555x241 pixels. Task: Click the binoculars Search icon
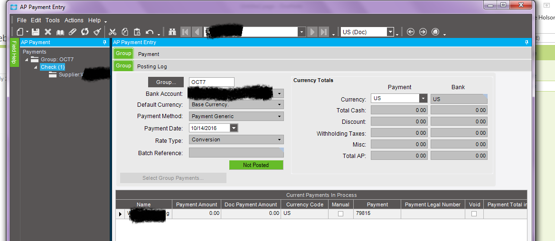172,32
